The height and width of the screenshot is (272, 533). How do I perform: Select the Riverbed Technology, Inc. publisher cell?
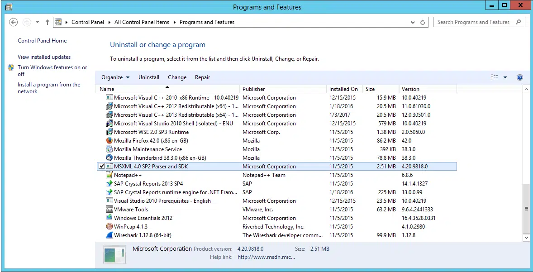coord(273,227)
